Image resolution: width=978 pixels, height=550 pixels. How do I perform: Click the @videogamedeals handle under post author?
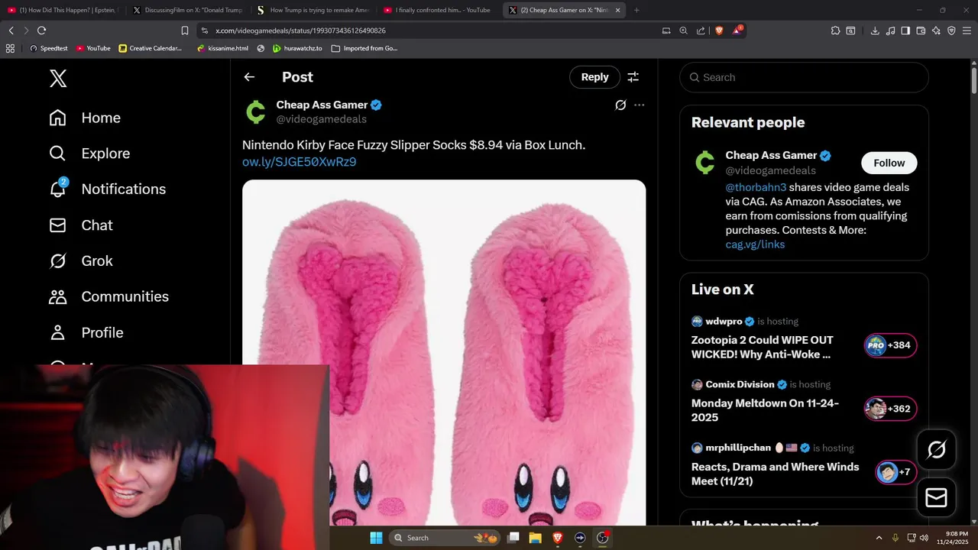tap(321, 119)
